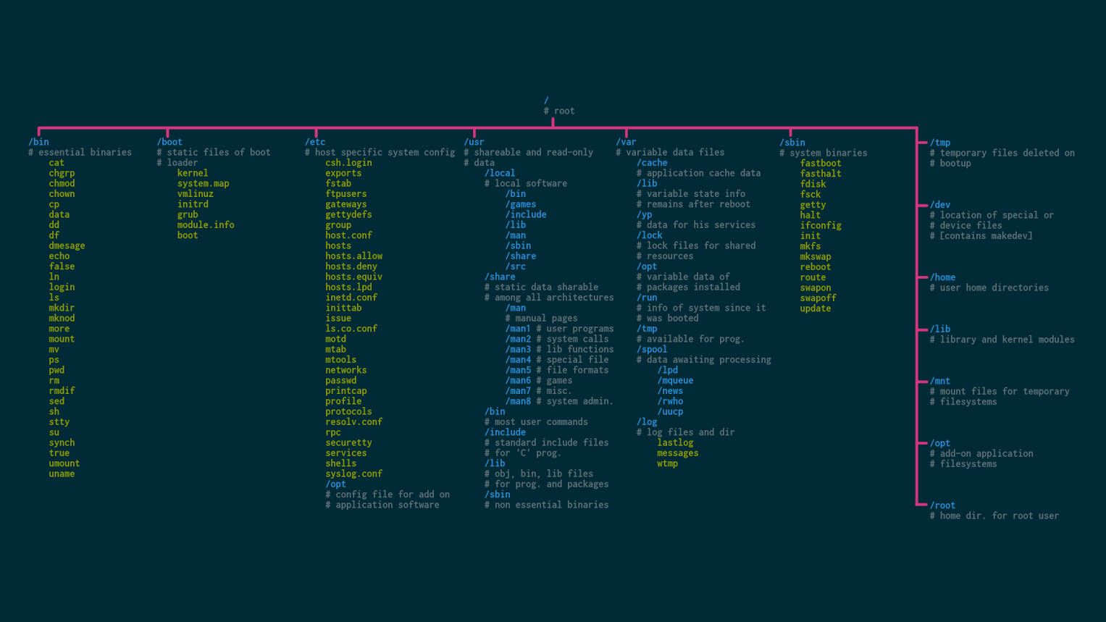Select the '/yp' subdirectory label
The image size is (1106, 622).
tap(644, 214)
